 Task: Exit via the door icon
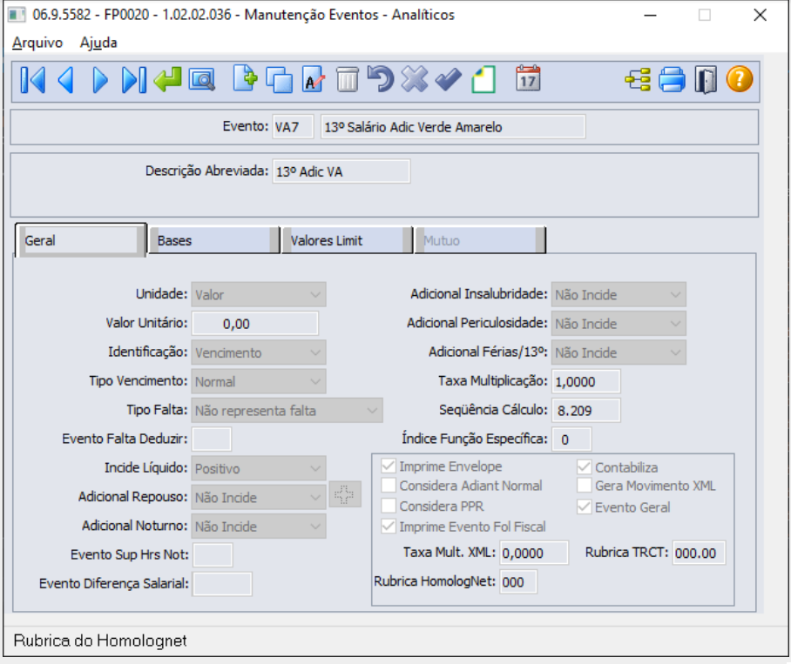[706, 79]
